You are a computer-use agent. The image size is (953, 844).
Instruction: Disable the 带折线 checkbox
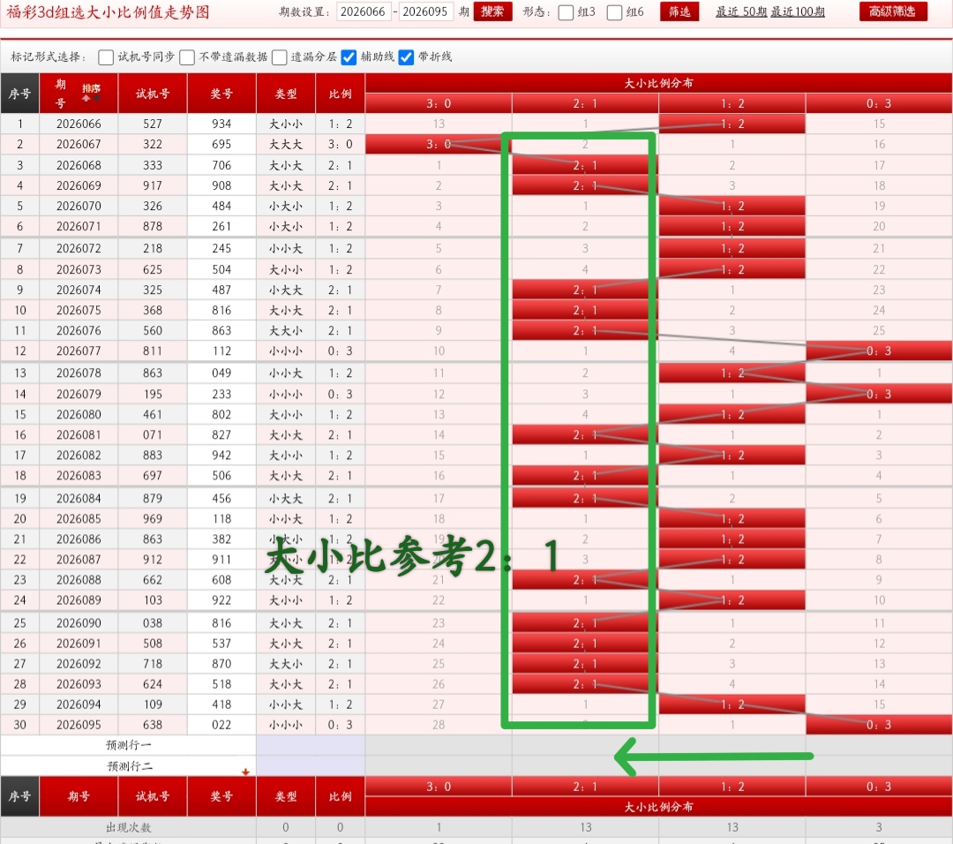pyautogui.click(x=406, y=57)
